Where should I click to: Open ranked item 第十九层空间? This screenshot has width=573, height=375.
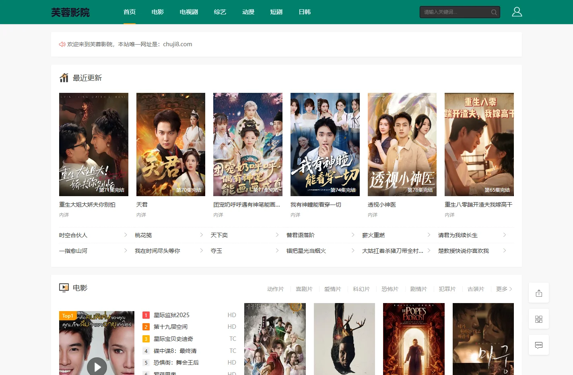pos(171,327)
